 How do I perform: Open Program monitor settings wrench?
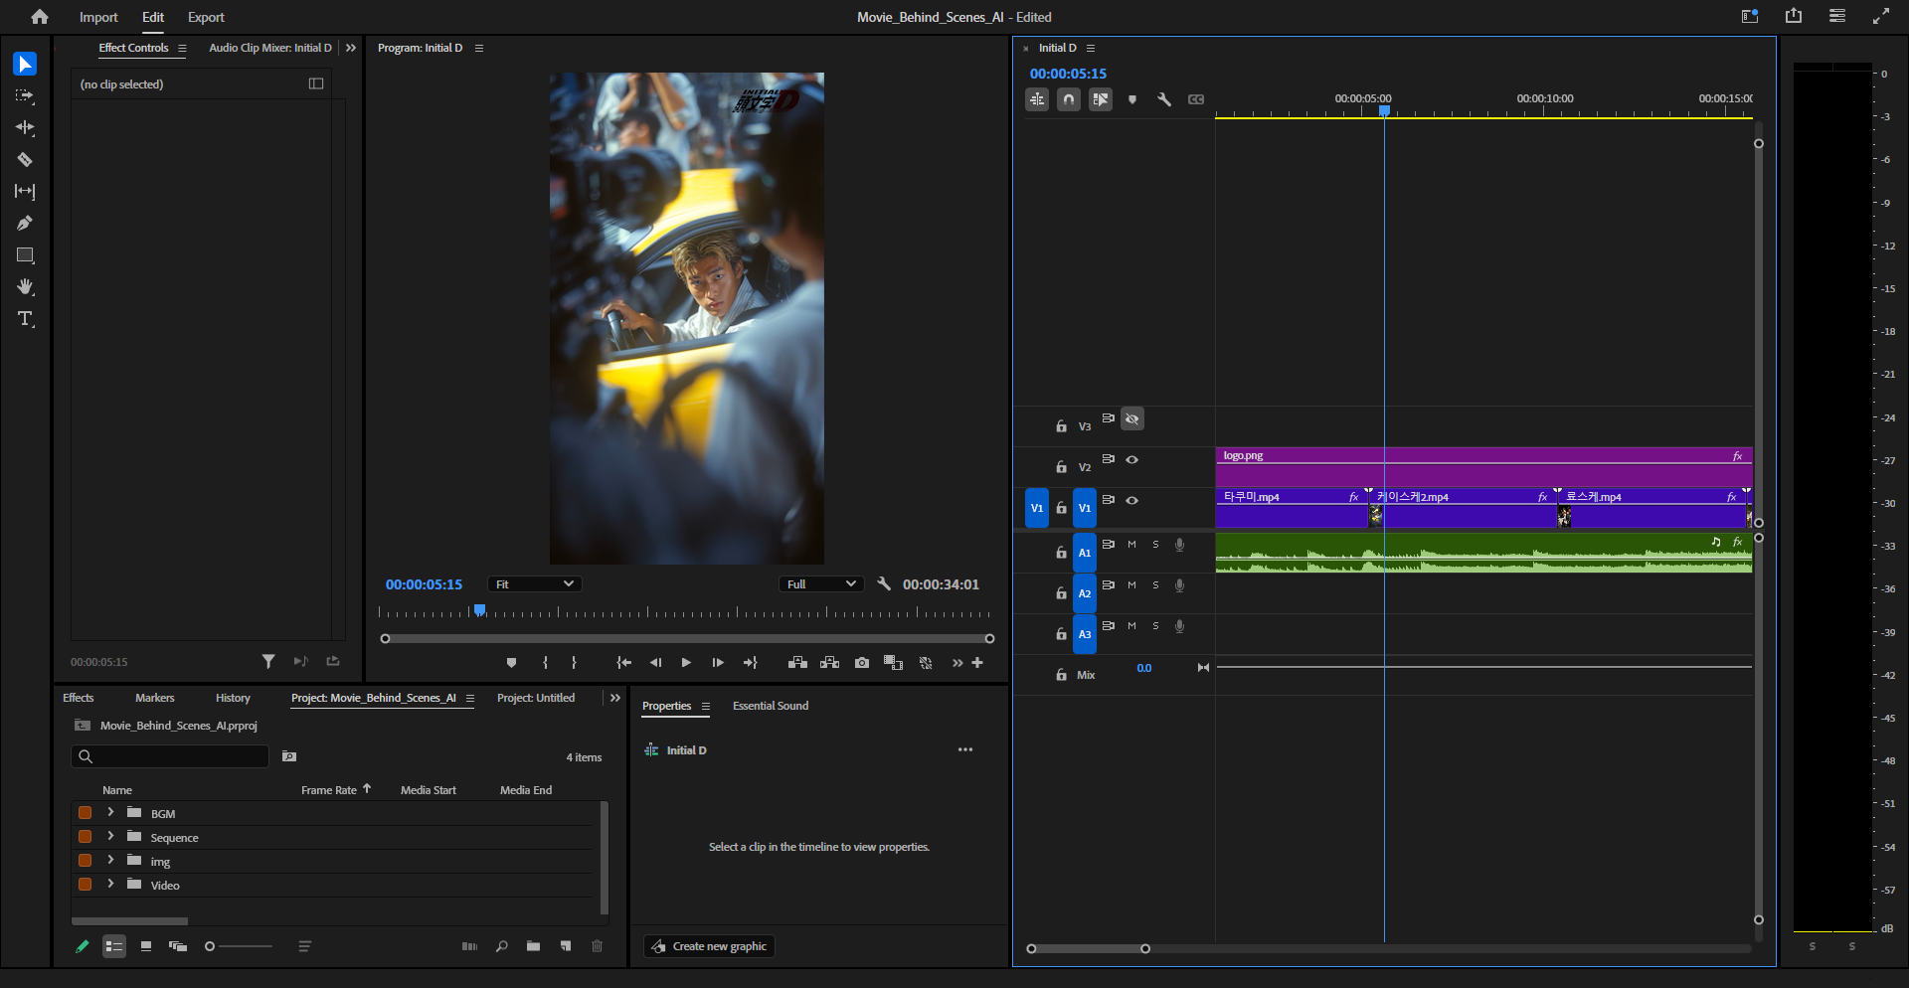point(884,584)
